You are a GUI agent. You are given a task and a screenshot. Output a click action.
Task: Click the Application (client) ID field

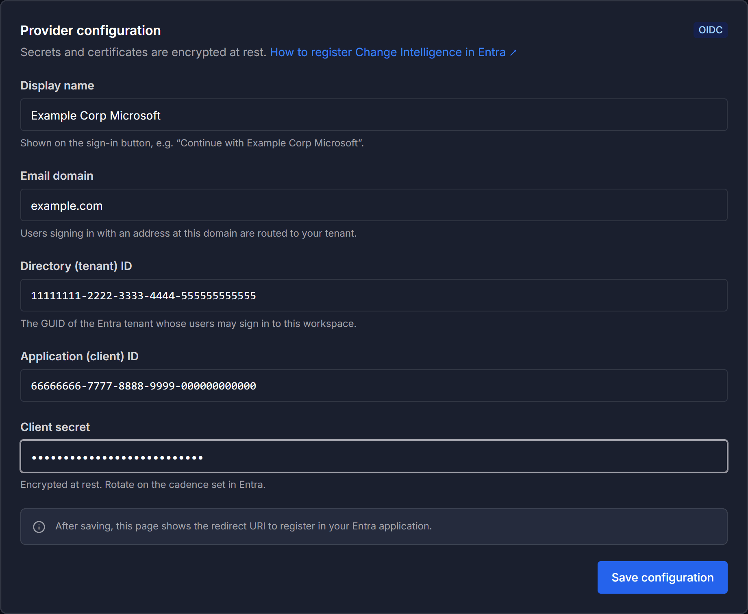pyautogui.click(x=374, y=385)
